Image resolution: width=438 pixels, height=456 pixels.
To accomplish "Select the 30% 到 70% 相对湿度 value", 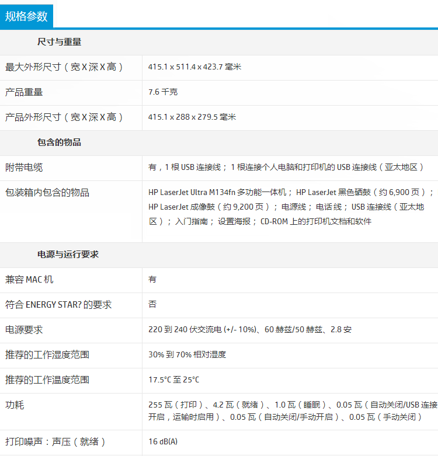I will [x=187, y=354].
